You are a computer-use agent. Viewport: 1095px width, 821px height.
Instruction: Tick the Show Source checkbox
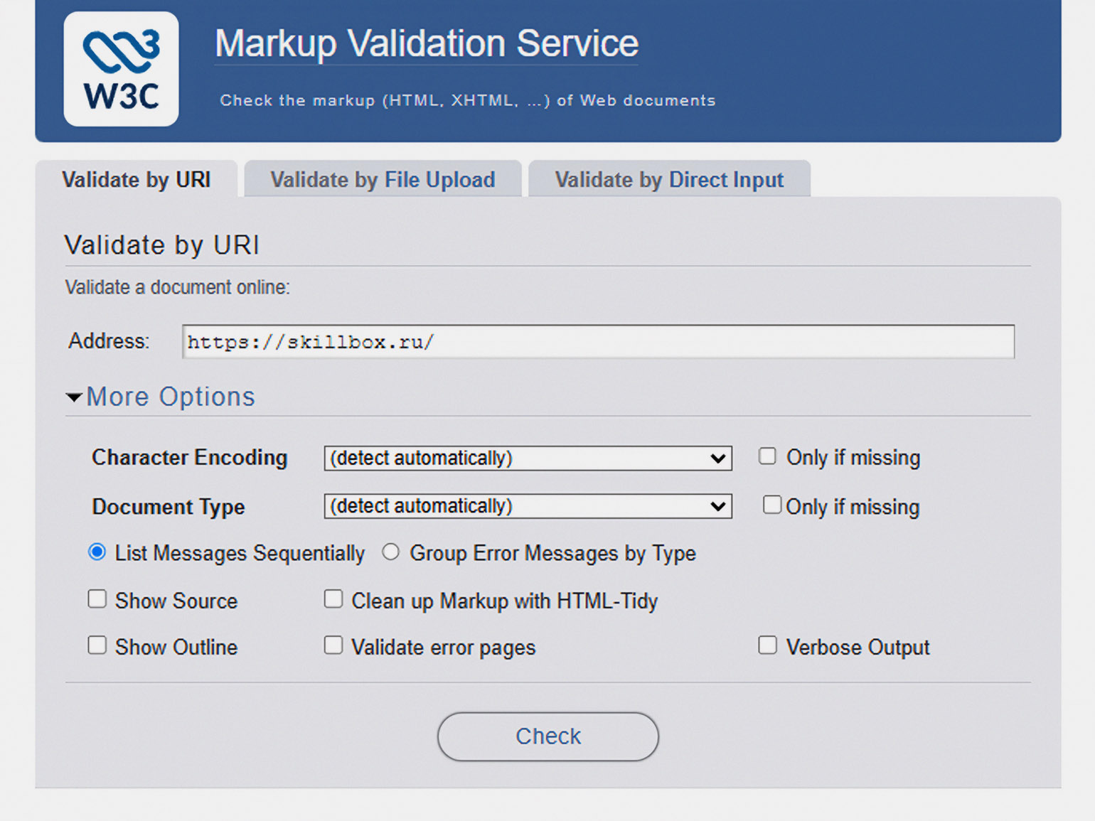pos(97,599)
